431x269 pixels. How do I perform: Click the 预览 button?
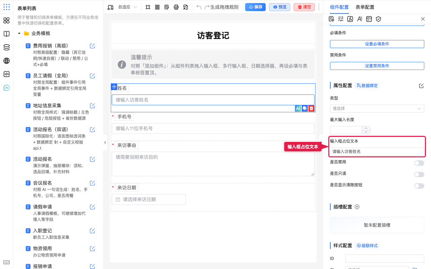click(x=280, y=7)
